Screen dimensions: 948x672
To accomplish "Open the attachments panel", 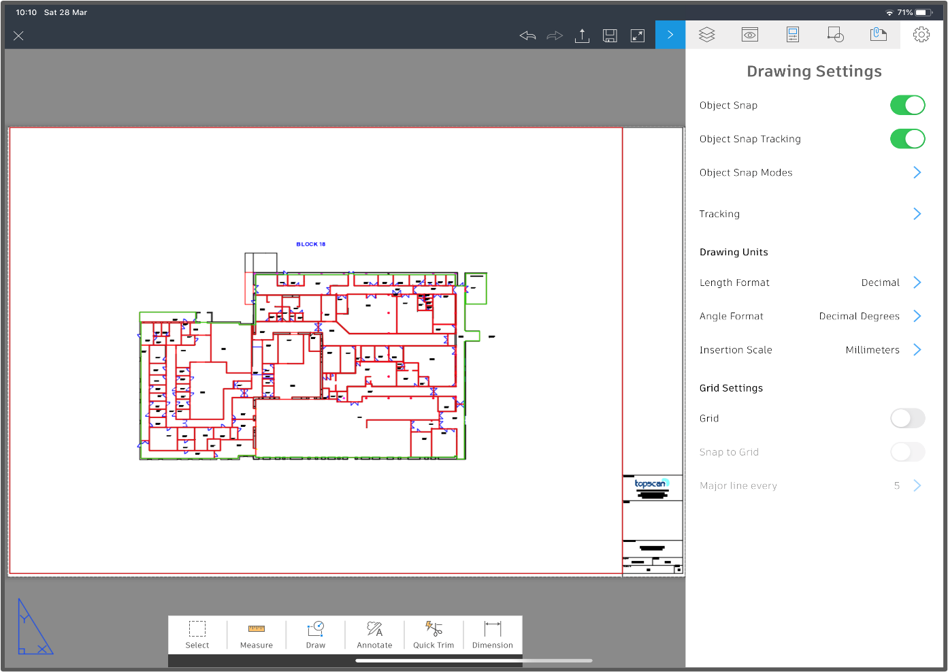I will [x=878, y=34].
